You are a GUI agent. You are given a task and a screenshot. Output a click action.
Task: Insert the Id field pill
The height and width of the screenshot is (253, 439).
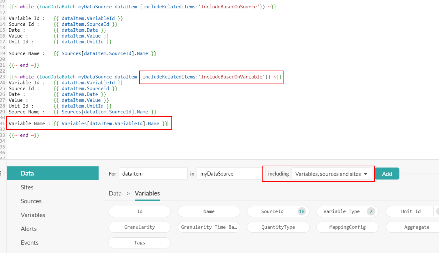click(139, 211)
